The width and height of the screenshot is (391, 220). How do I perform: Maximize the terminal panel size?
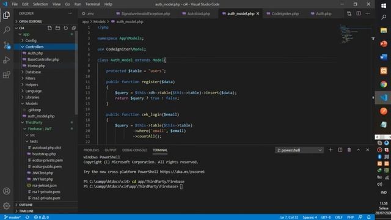pyautogui.click(x=359, y=150)
